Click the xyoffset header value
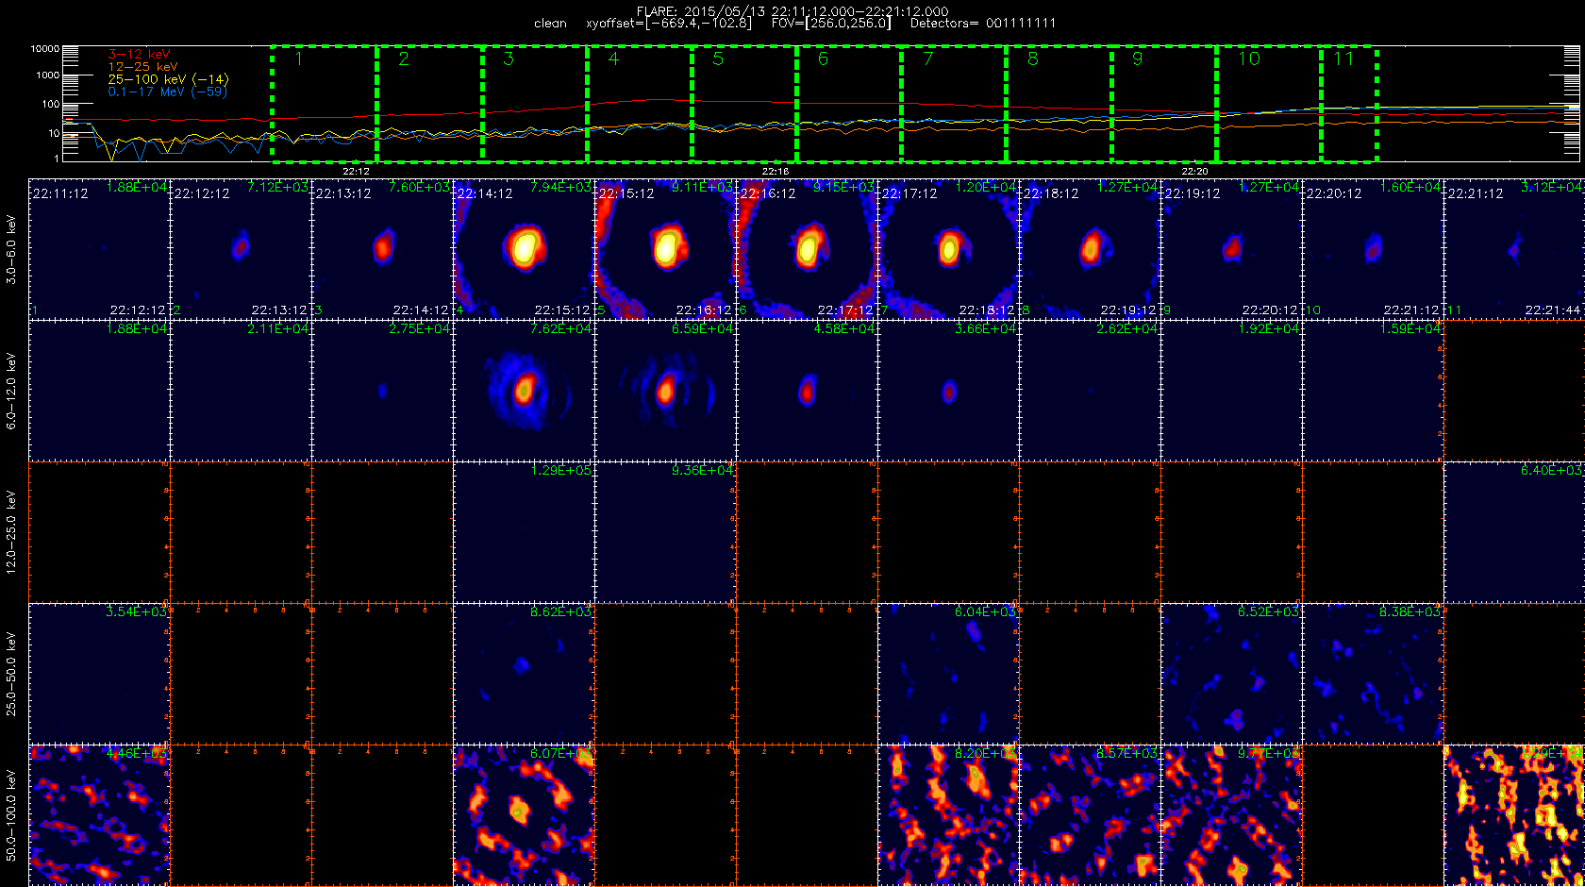This screenshot has height=887, width=1585. 669,23
